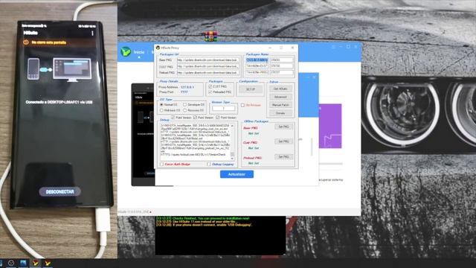Click the Manual Patch button
This screenshot has width=476, height=268.
[280, 105]
